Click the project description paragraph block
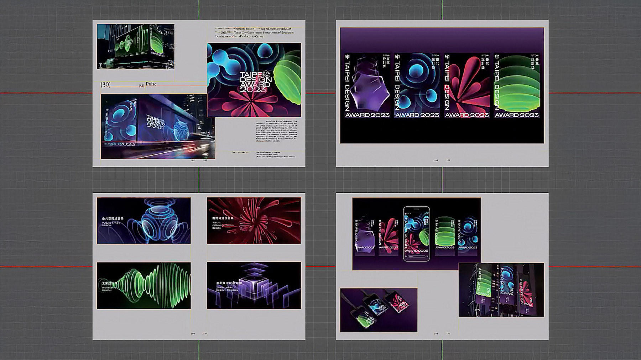 tap(276, 131)
